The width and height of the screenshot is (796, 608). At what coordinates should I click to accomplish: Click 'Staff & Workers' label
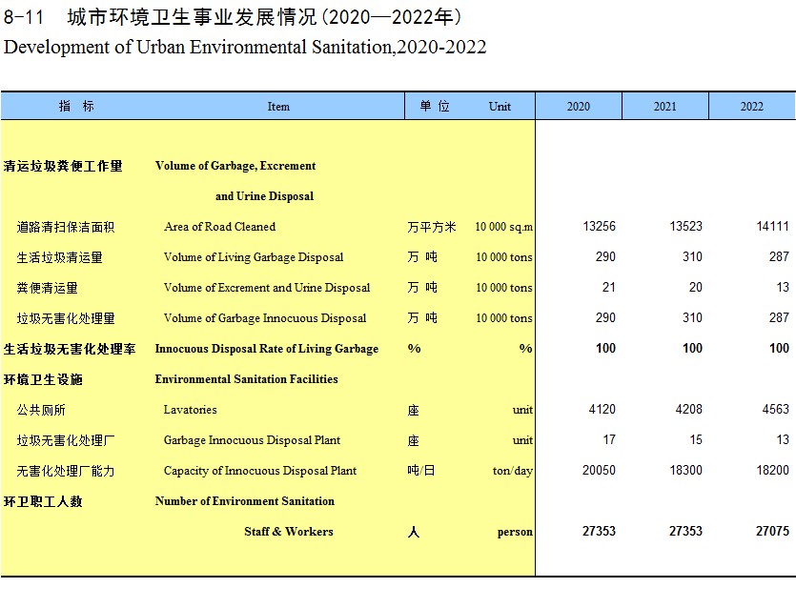click(x=288, y=532)
